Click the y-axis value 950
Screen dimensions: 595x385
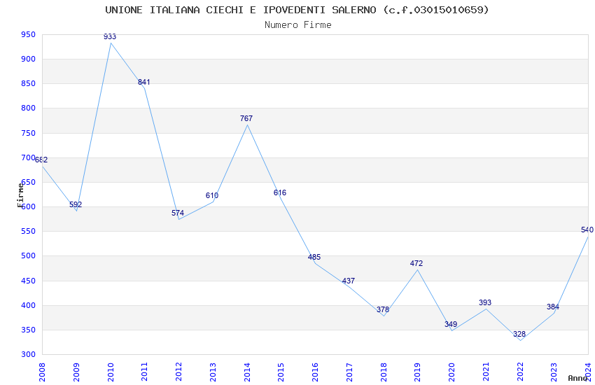click(29, 34)
